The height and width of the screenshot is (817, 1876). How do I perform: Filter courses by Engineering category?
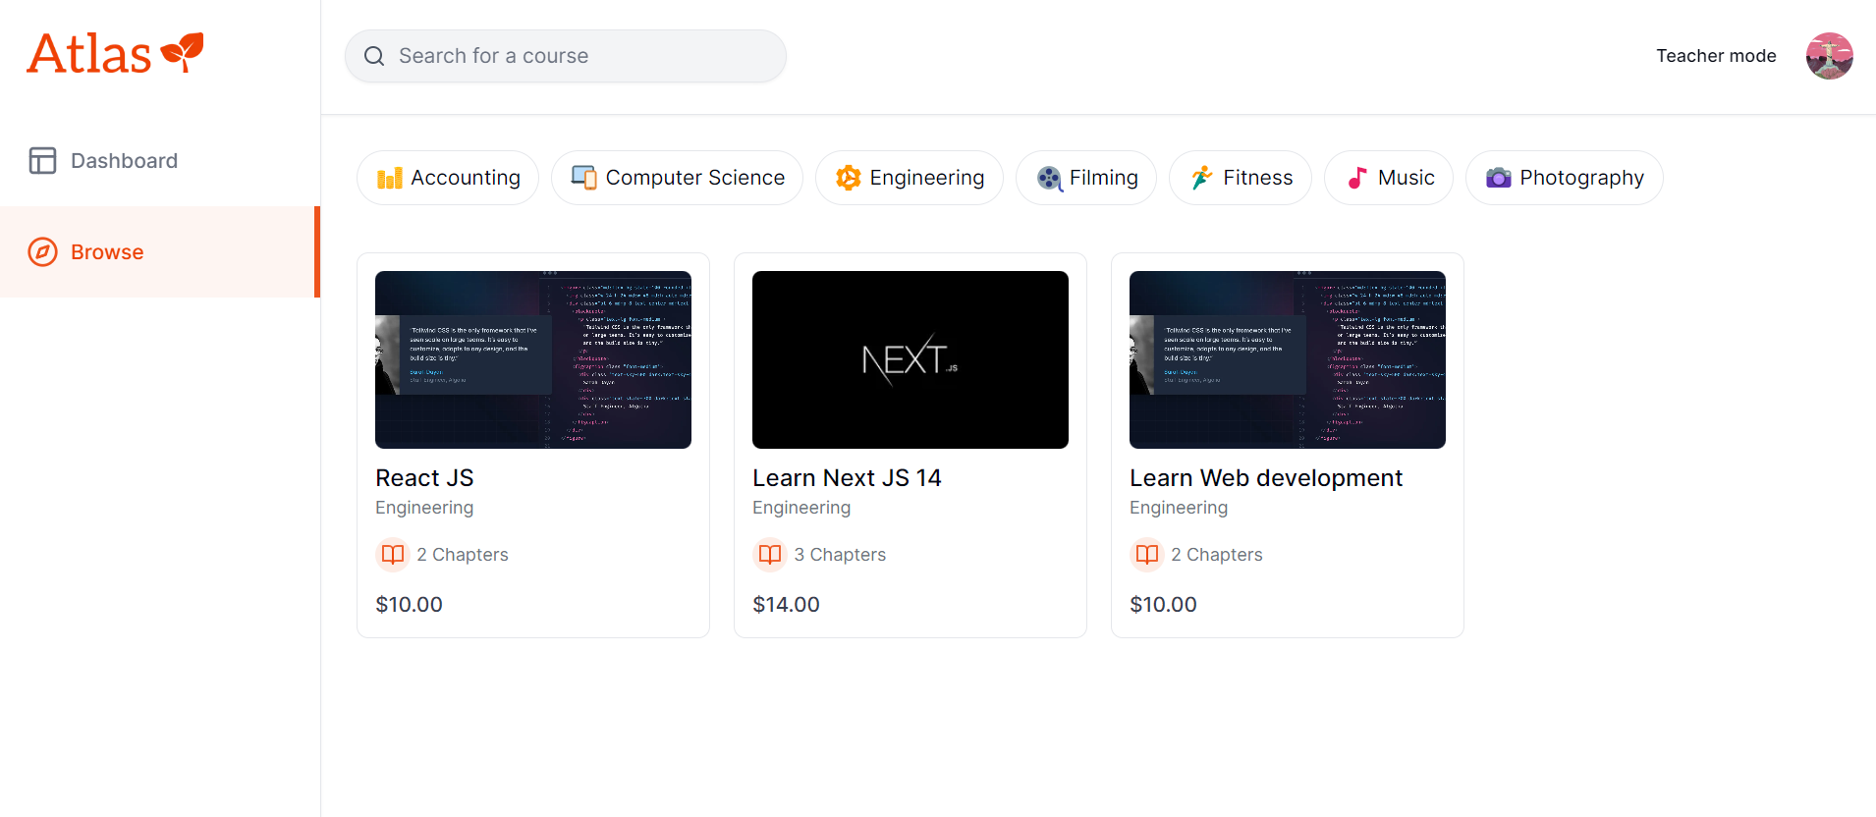point(910,178)
